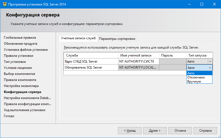Choose Отключено in the startup type list

199,77
